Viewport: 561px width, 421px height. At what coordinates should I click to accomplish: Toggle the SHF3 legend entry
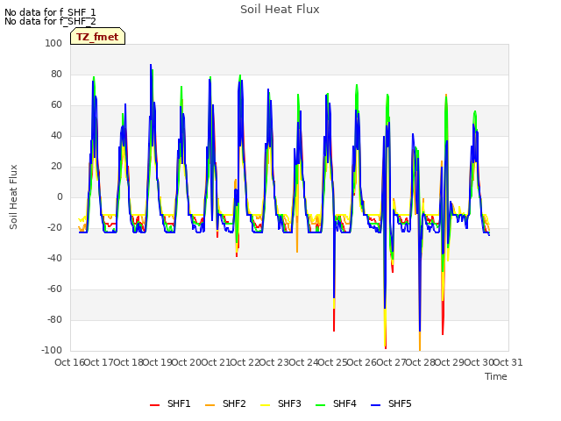tap(280, 403)
